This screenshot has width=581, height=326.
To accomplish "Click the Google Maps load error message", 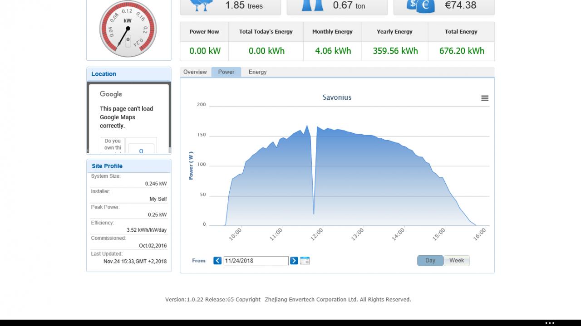I will [127, 117].
